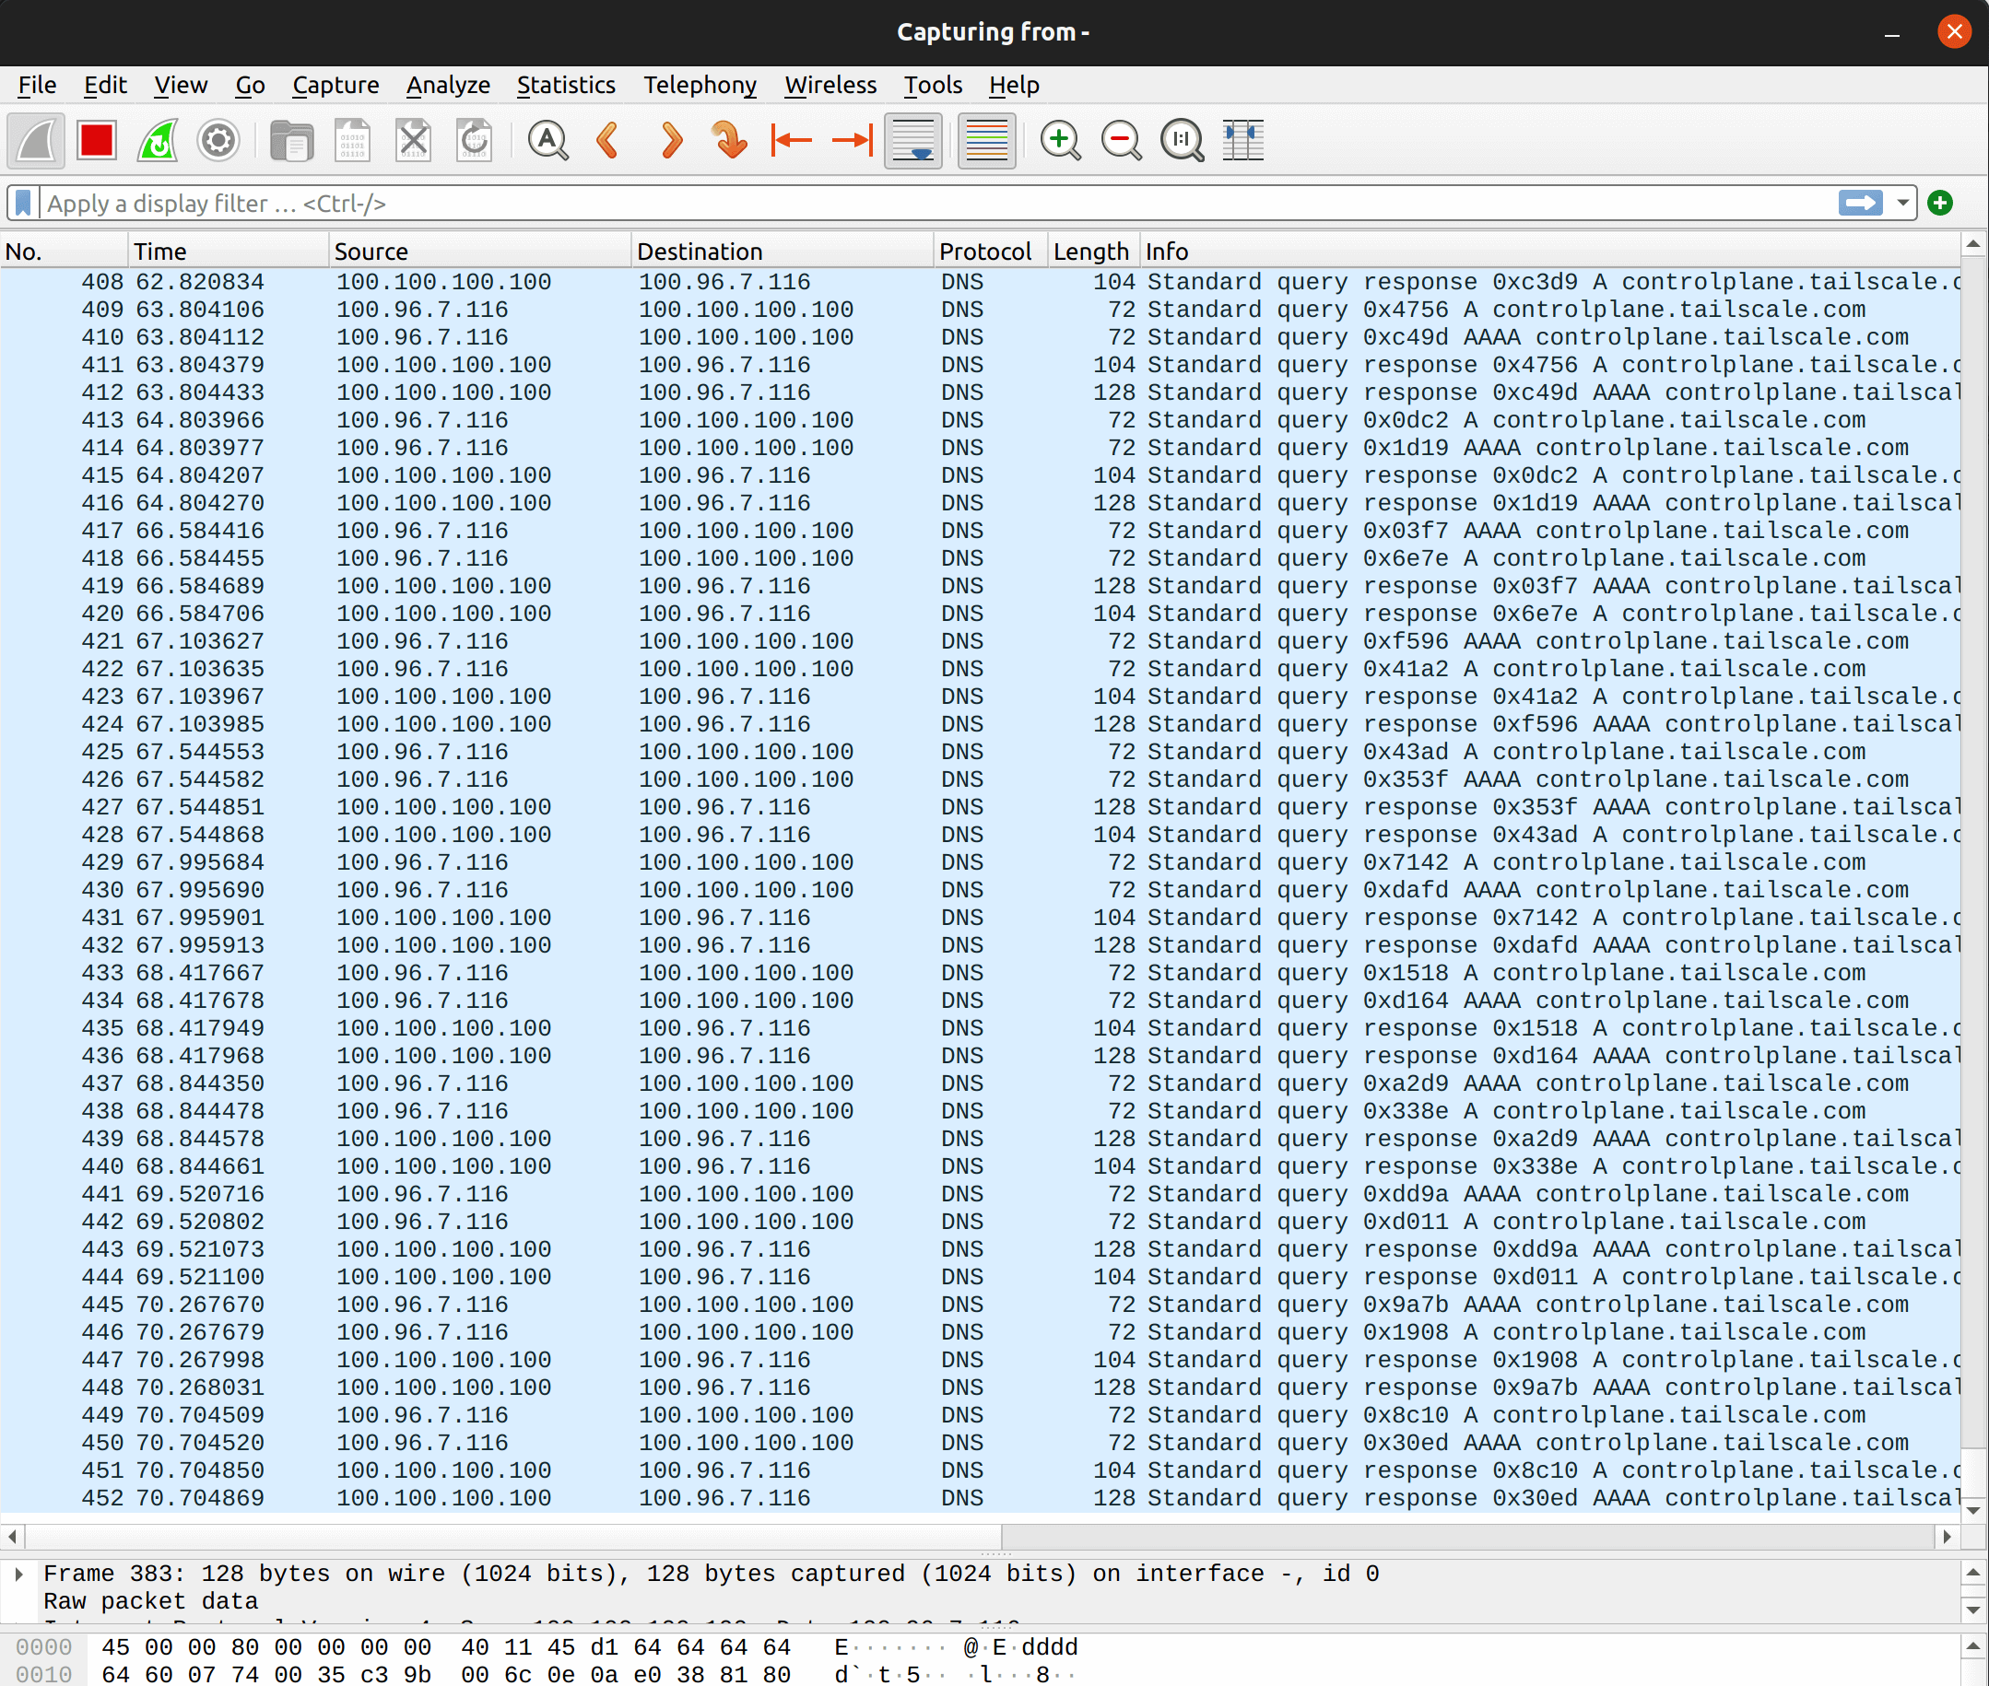This screenshot has width=1989, height=1686.
Task: Open the Analyze menu
Action: click(449, 85)
